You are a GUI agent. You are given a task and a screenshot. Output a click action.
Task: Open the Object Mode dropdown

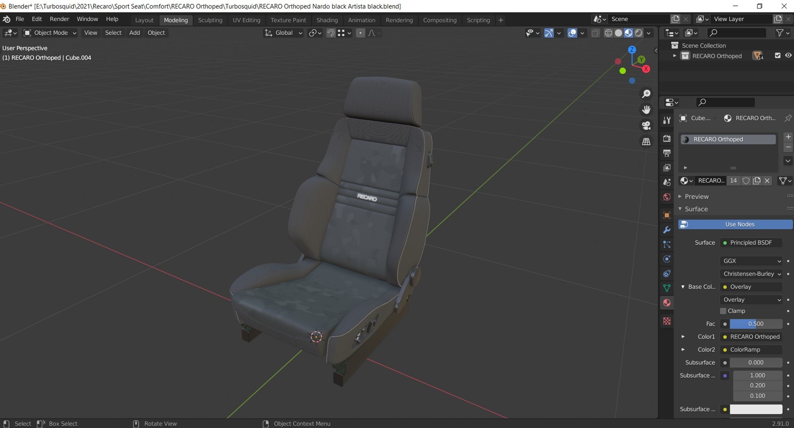point(50,33)
